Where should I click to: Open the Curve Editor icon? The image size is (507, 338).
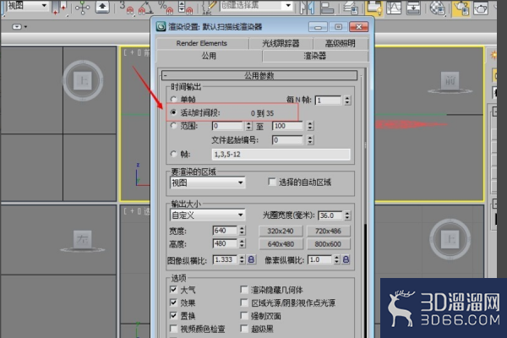(x=394, y=7)
